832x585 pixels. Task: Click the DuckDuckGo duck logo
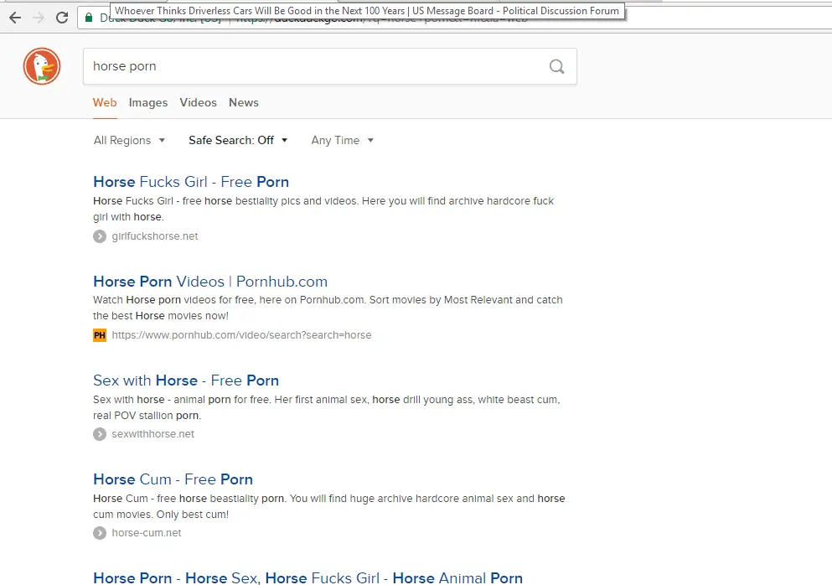pos(42,67)
